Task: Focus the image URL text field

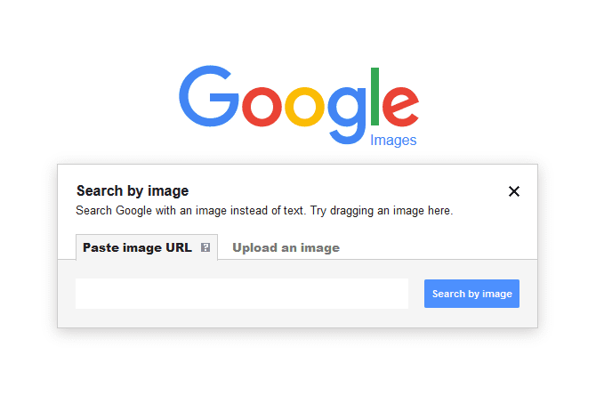Action: (x=242, y=294)
